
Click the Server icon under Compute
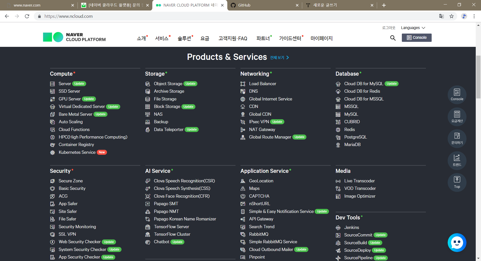coord(52,84)
